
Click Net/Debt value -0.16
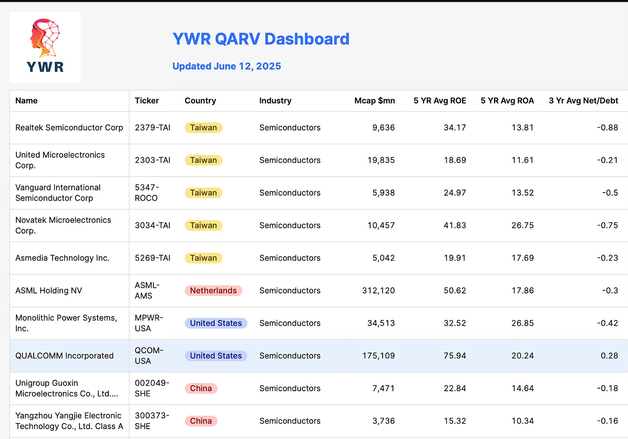click(607, 421)
